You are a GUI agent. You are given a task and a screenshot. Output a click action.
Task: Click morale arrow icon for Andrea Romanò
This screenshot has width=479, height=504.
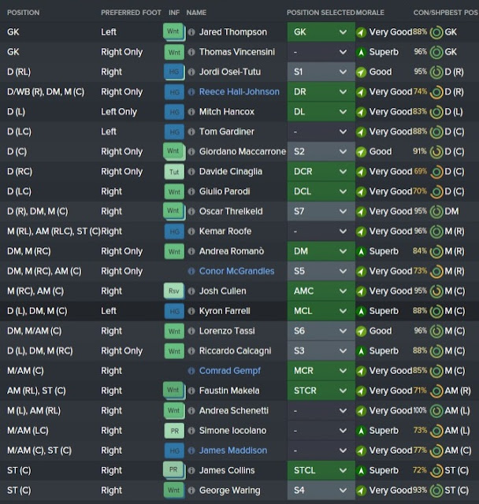[361, 251]
